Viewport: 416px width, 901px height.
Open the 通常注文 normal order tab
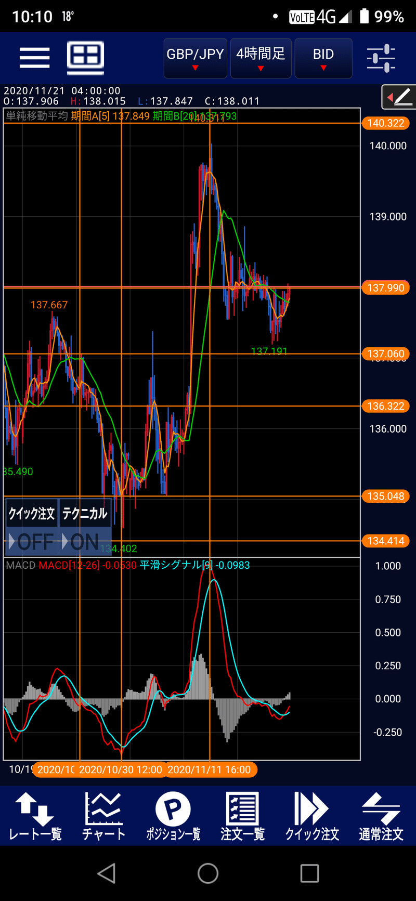coord(381,816)
